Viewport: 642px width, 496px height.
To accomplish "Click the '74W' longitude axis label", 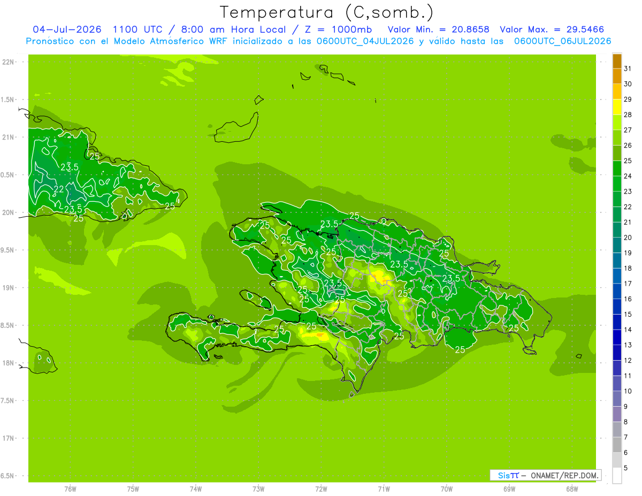I will click(195, 489).
